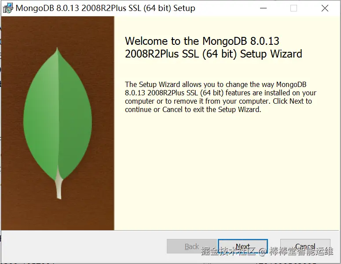
Task: Click the white stem of the leaf
Action: pyautogui.click(x=59, y=184)
